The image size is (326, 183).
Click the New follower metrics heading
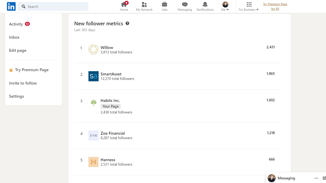[x=99, y=23]
